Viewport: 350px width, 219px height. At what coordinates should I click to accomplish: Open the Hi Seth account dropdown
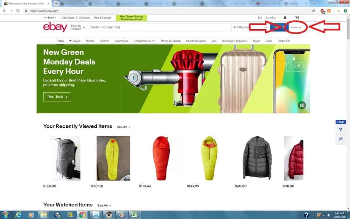50,18
